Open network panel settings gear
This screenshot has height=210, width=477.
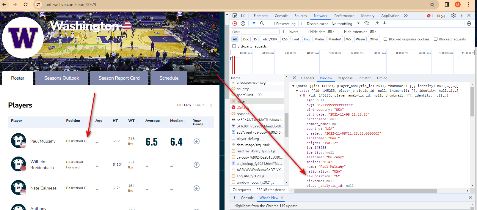(469, 23)
